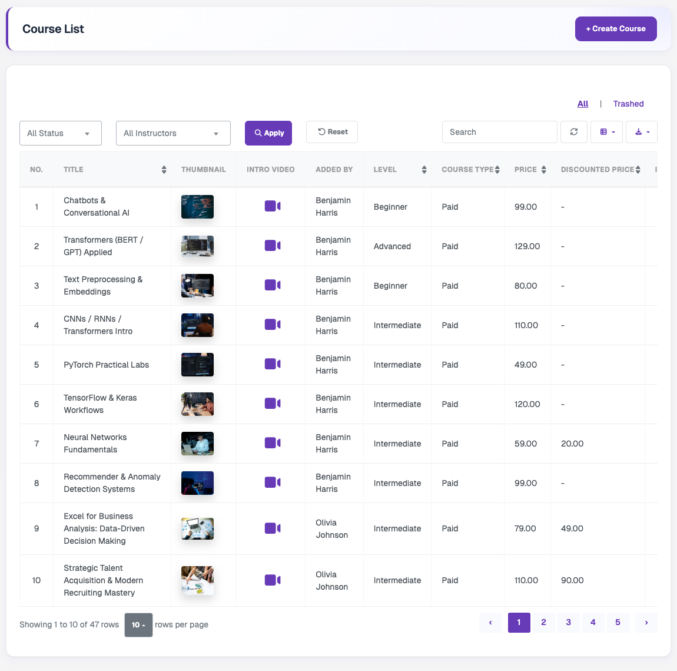Navigate to page 4
677x671 pixels.
(593, 622)
